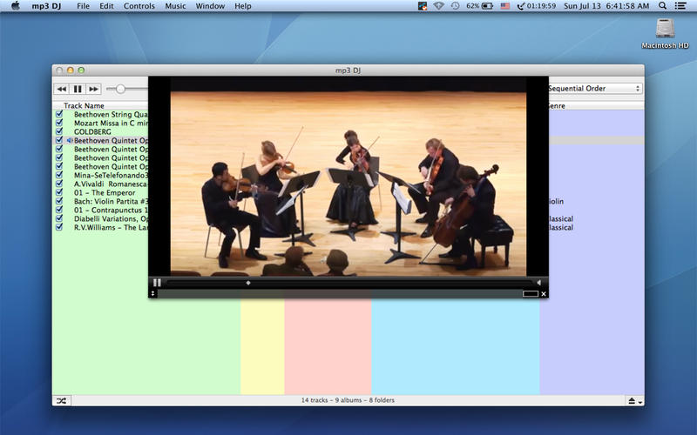Image resolution: width=697 pixels, height=435 pixels.
Task: Open the Music menu
Action: tap(175, 6)
